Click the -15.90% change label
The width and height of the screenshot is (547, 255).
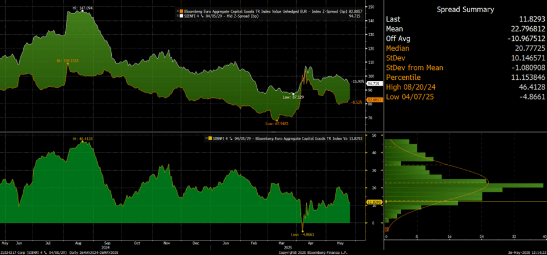point(357,82)
